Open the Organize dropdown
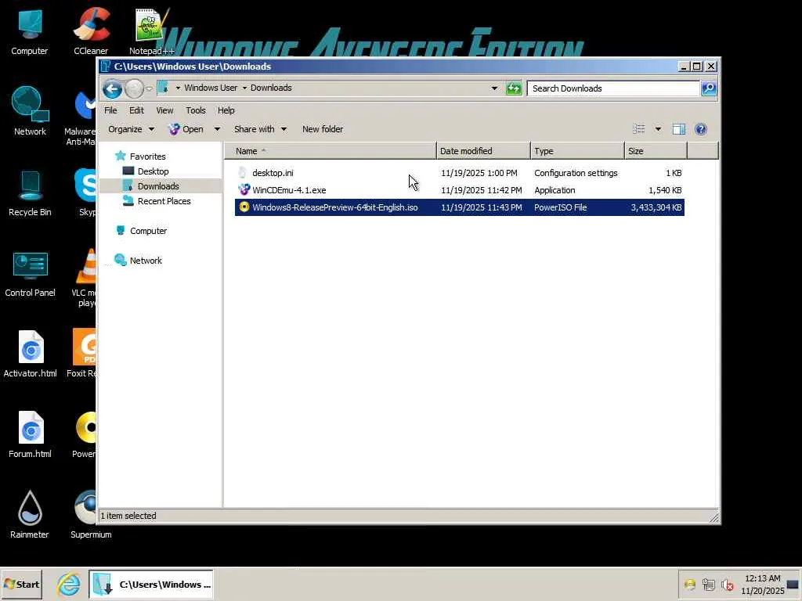The image size is (802, 601). tap(131, 129)
